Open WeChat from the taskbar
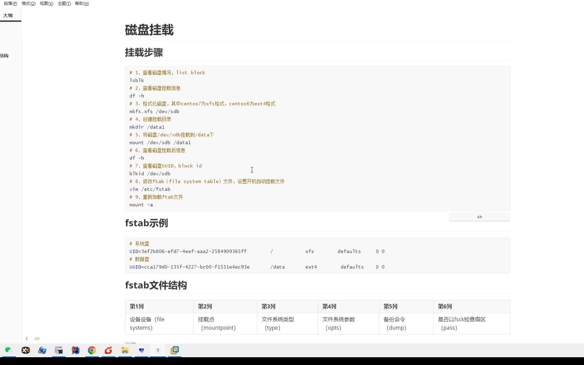The height and width of the screenshot is (365, 584). click(9, 350)
